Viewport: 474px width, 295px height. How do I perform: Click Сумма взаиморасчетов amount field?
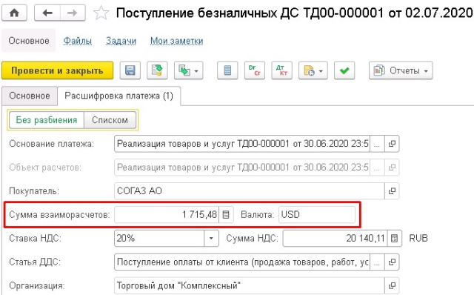point(166,214)
